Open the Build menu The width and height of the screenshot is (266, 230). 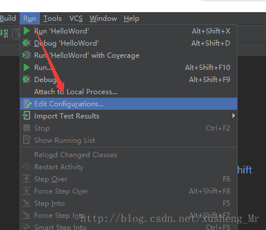(8, 18)
